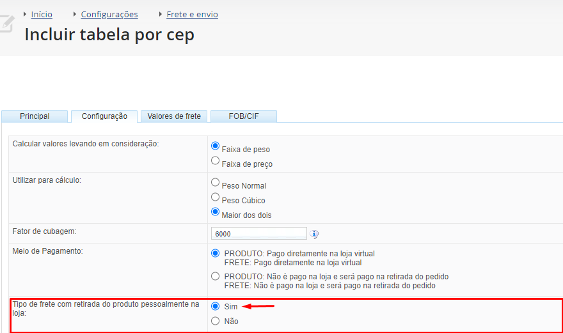This screenshot has width=563, height=333.
Task: Go to Configurações breadcrumb link
Action: click(109, 14)
